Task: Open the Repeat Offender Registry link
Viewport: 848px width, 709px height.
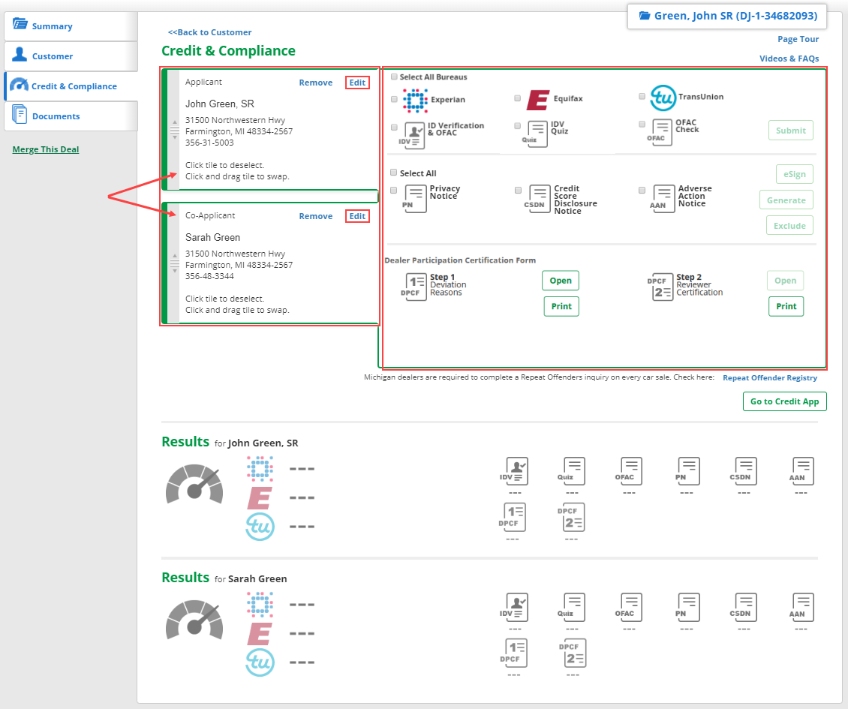Action: tap(770, 378)
